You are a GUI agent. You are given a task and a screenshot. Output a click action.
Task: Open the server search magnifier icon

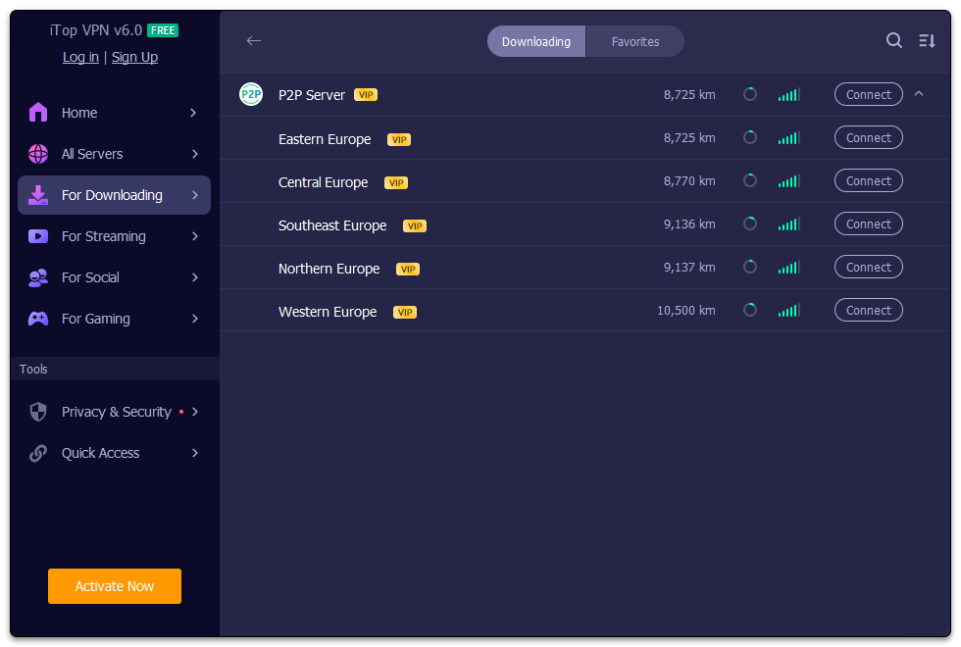pyautogui.click(x=893, y=40)
